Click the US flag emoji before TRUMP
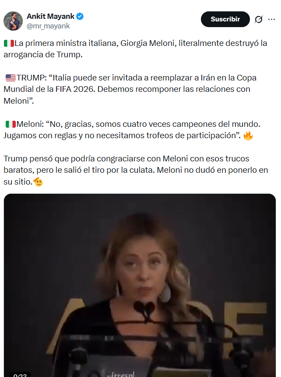This screenshot has height=377, width=281. pyautogui.click(x=11, y=78)
